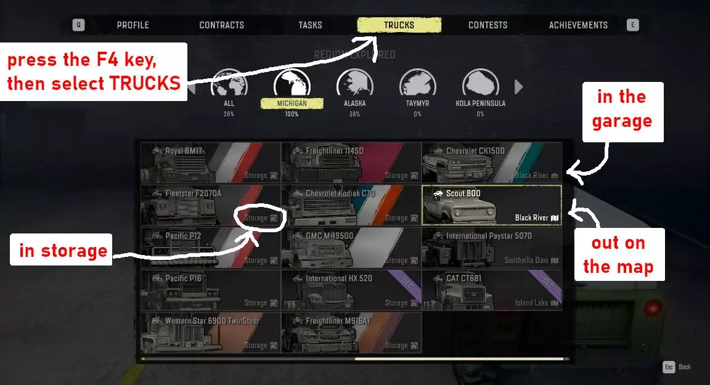Select the Royal BM17 truck card

[x=211, y=163]
